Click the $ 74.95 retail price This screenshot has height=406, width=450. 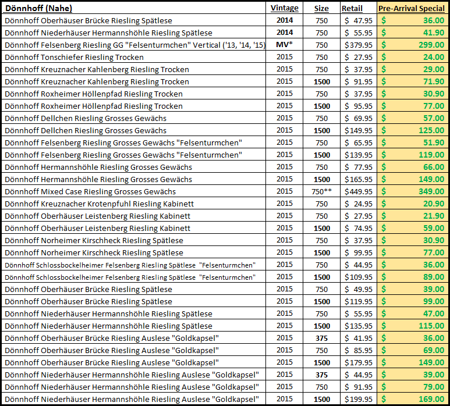point(359,228)
